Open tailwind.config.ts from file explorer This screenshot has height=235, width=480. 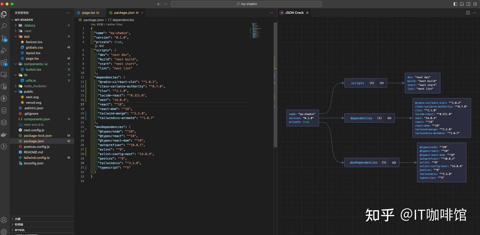pyautogui.click(x=36, y=158)
